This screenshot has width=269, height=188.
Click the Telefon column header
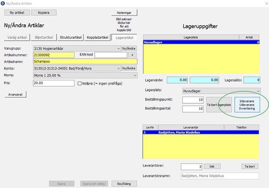[x=241, y=127]
